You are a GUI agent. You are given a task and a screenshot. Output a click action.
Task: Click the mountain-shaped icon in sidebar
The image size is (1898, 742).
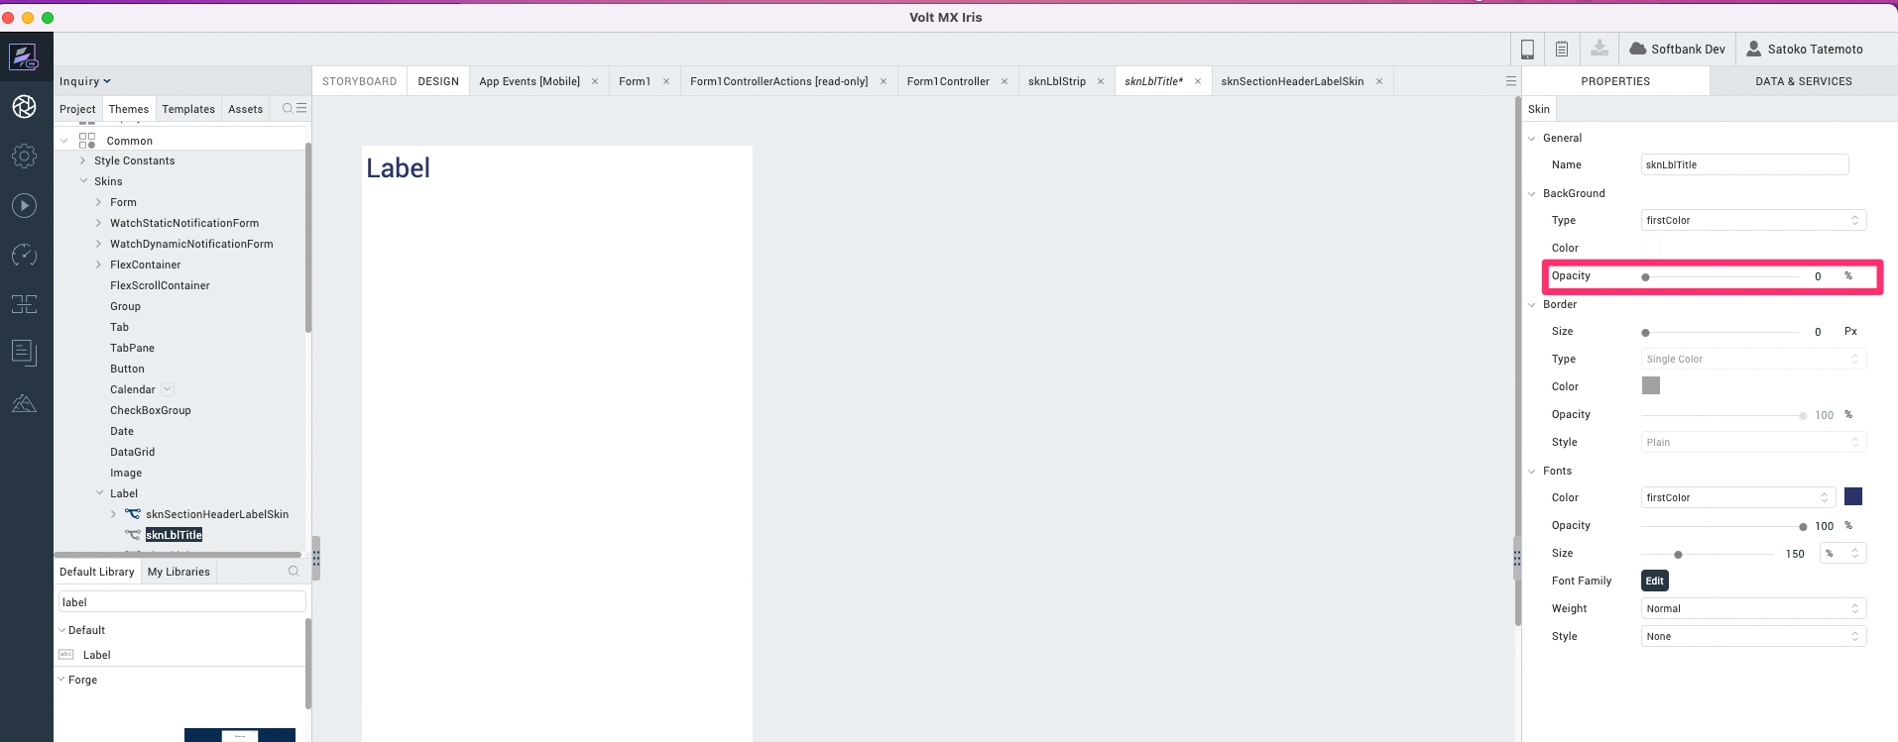pyautogui.click(x=24, y=403)
